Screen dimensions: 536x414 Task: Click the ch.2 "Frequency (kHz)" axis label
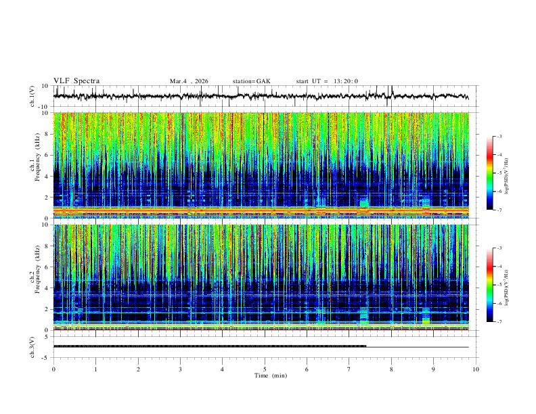37,269
